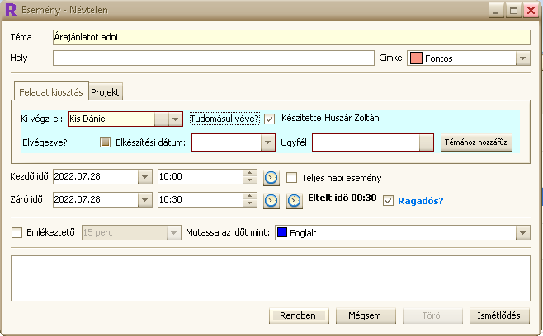Expand the Kezdő idő date picker
This screenshot has width=543, height=336.
click(x=144, y=177)
